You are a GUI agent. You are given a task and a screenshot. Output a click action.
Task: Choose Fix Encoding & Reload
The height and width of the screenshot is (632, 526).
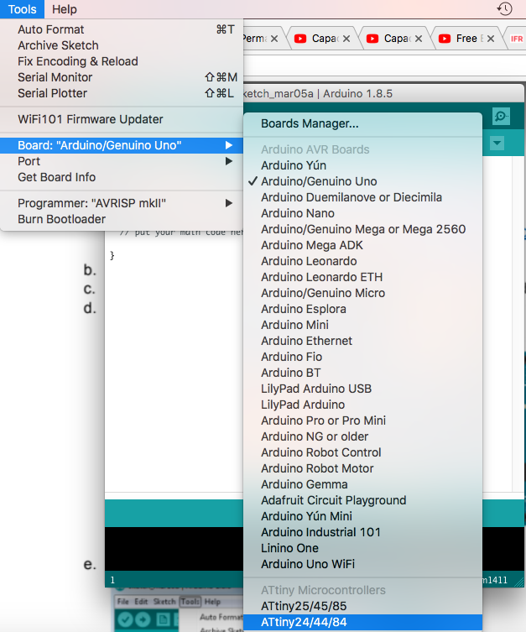click(122, 61)
